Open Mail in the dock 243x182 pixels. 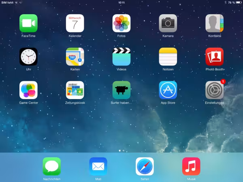point(98,166)
